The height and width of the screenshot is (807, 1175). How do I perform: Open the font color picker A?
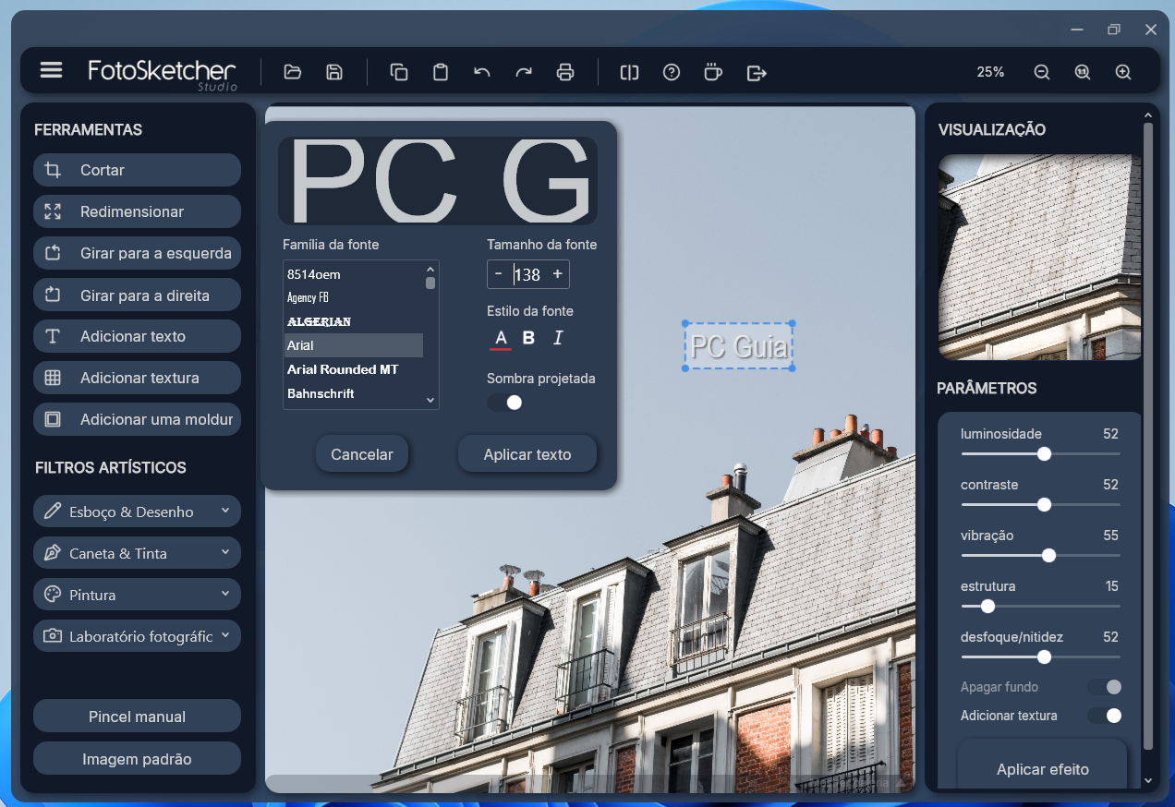pyautogui.click(x=501, y=338)
